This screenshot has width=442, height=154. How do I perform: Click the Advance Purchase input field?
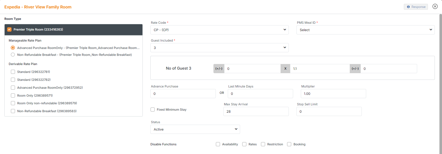(x=183, y=94)
